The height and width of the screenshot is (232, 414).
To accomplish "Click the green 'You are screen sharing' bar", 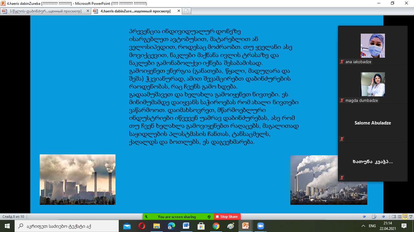I will (177, 217).
